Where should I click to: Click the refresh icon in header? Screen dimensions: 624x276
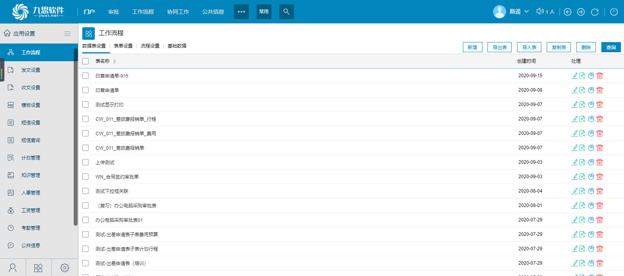[595, 12]
